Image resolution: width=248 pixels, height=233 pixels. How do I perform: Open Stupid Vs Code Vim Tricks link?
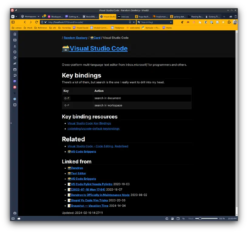pos(88,200)
